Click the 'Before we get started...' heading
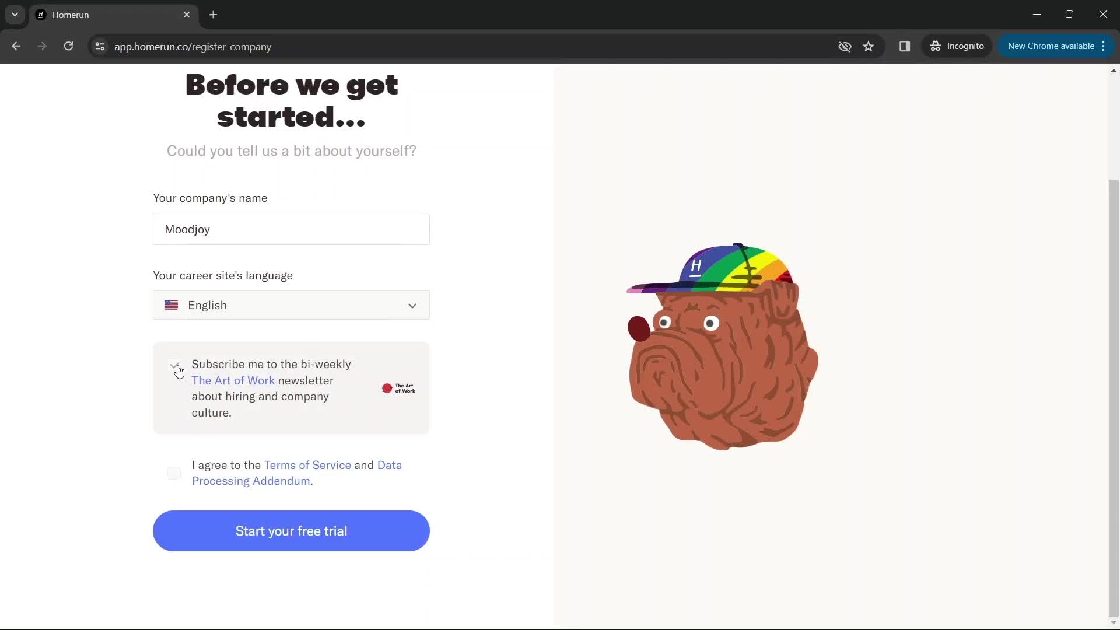The height and width of the screenshot is (630, 1120). pyautogui.click(x=292, y=100)
